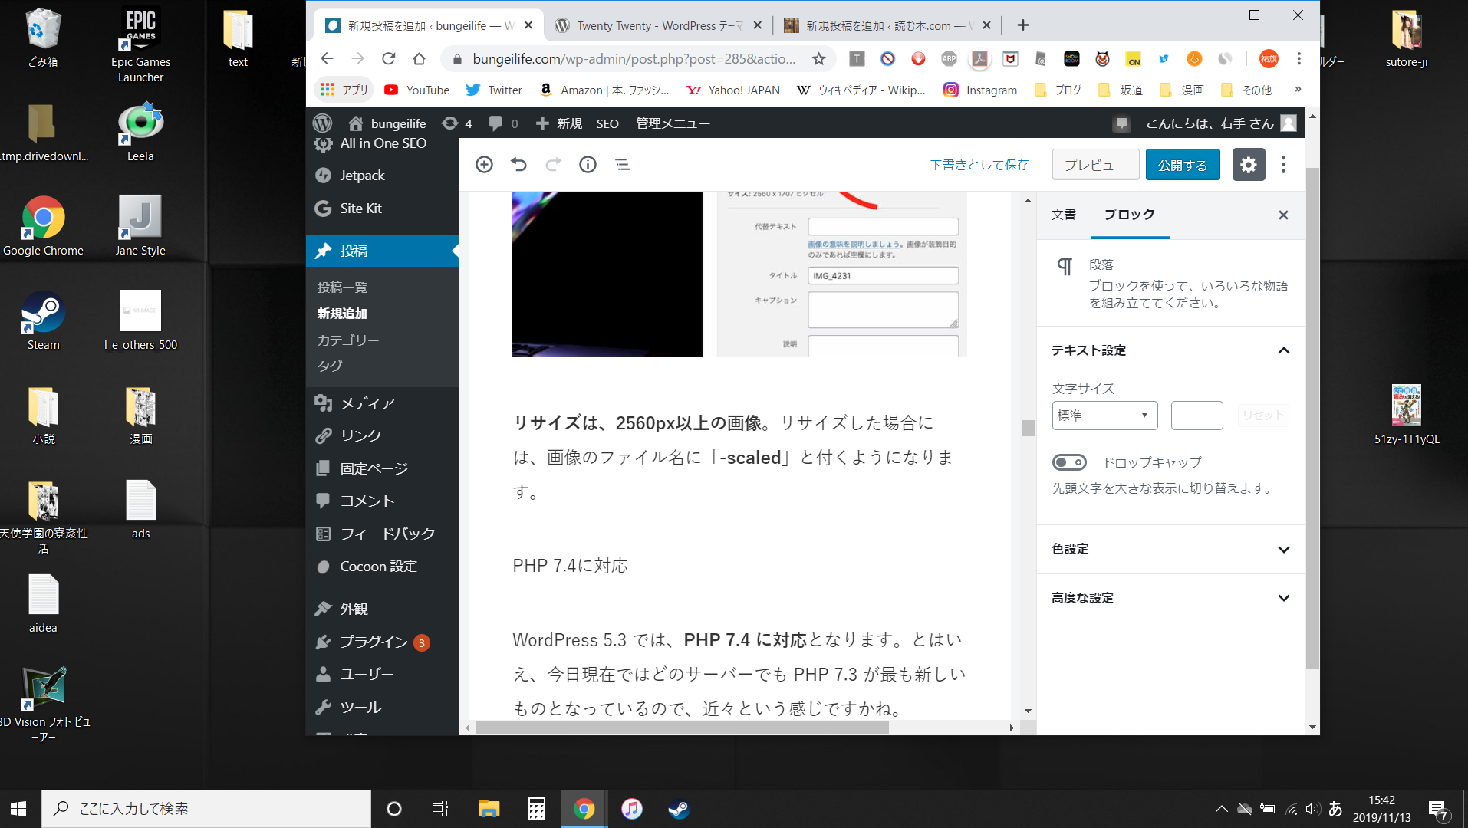This screenshot has width=1468, height=828.
Task: Open a new Chrome tab
Action: click(x=1022, y=25)
